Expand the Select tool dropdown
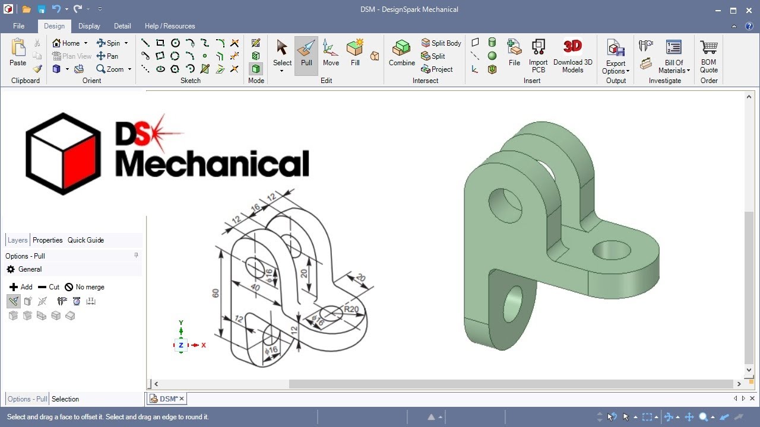The image size is (760, 427). [282, 71]
